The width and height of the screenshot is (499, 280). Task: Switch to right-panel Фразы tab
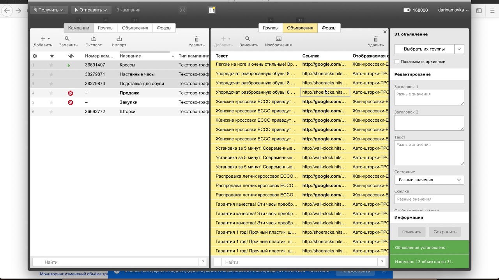coord(329,28)
